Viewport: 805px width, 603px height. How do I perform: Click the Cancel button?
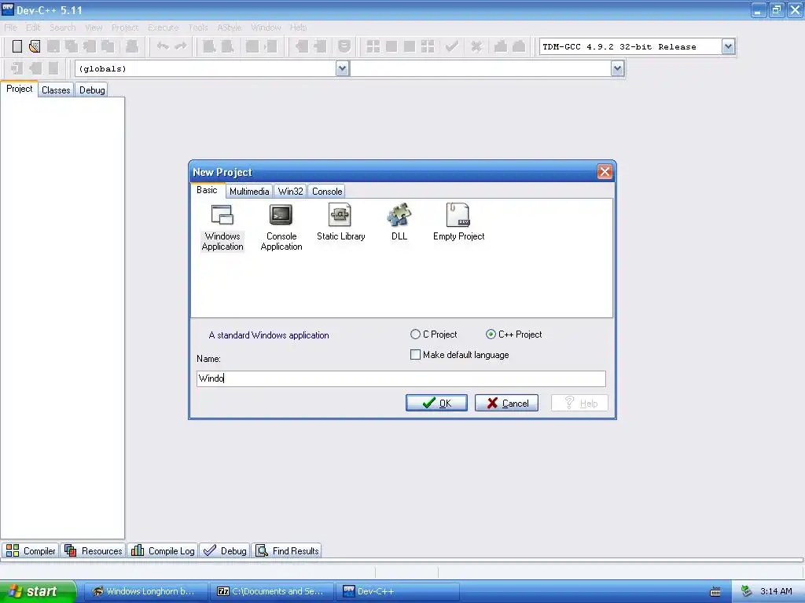pyautogui.click(x=507, y=403)
